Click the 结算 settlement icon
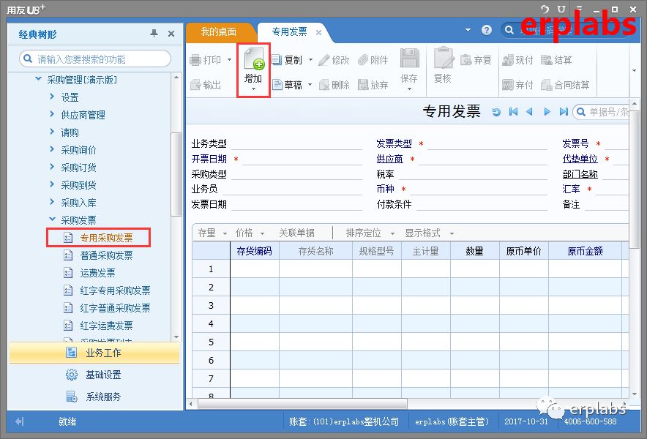 coord(546,60)
